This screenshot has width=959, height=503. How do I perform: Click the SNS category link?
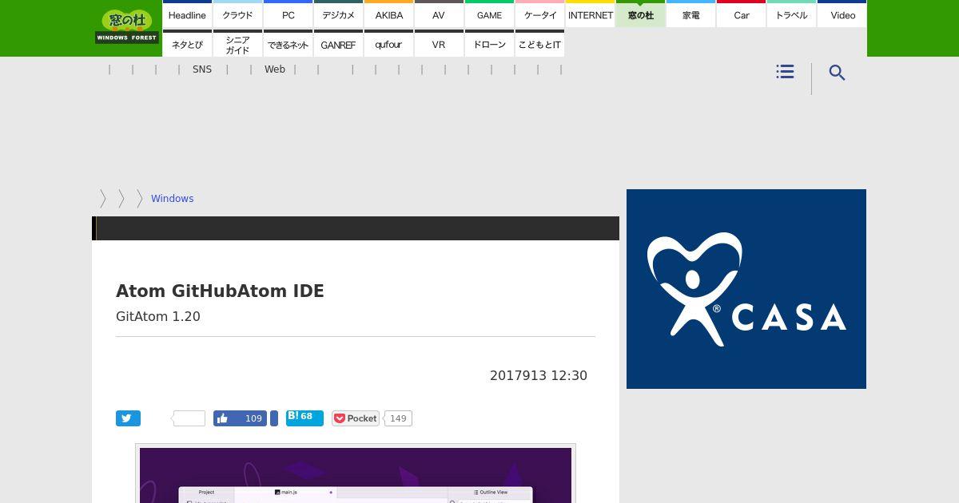[x=202, y=69]
